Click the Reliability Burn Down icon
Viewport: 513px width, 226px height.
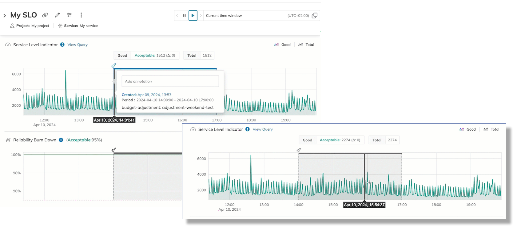(8, 140)
